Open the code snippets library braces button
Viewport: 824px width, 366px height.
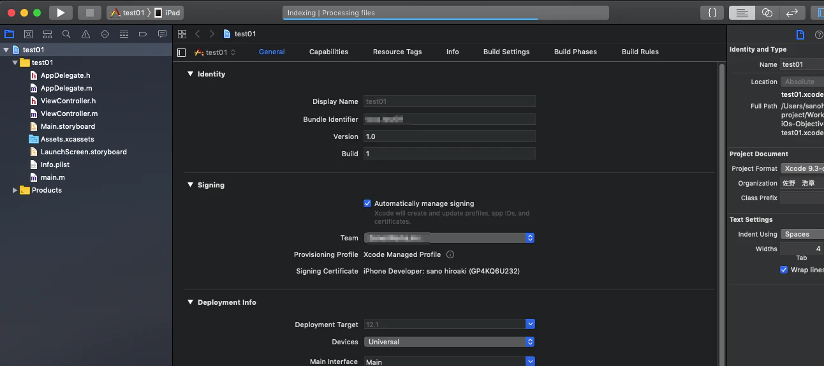click(712, 13)
